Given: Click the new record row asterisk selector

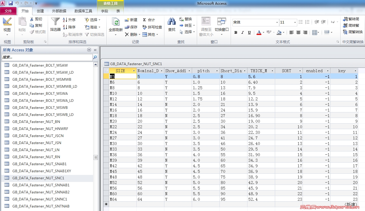Looking at the screenshot, I should point(106,205).
